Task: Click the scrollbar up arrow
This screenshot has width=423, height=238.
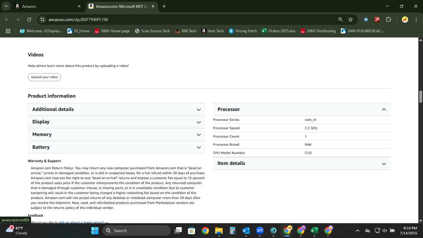Action: click(421, 40)
